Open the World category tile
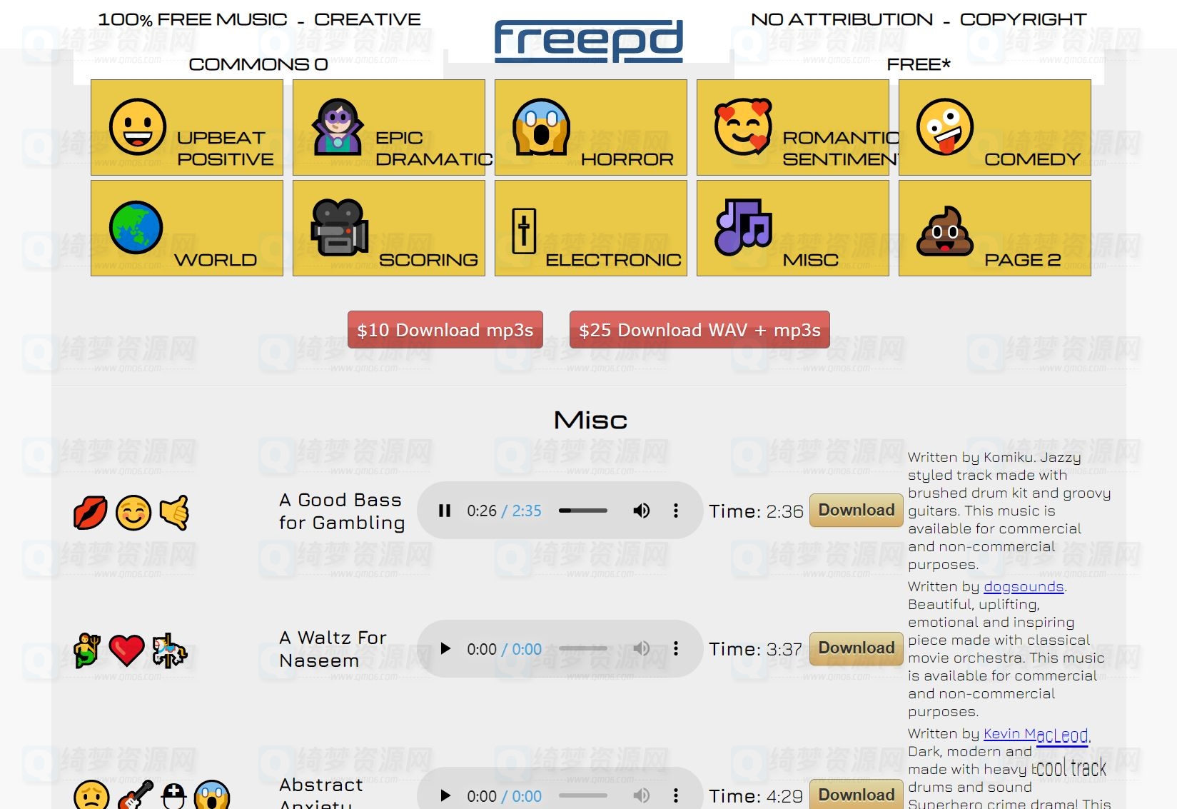Viewport: 1177px width, 809px height. pos(187,228)
